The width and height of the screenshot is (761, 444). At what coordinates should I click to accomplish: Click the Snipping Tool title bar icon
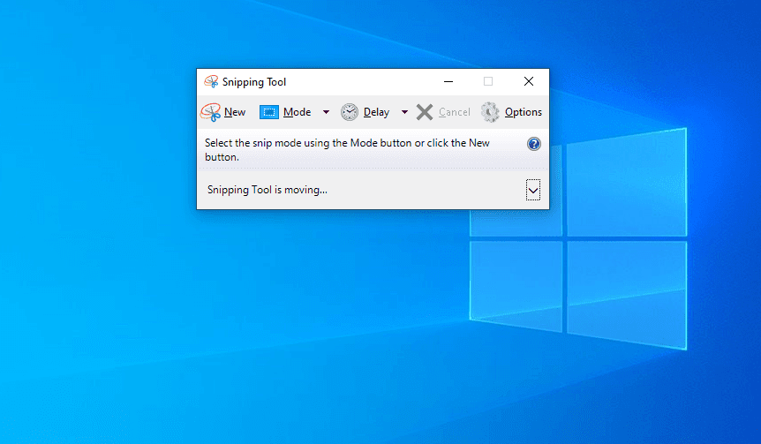click(211, 81)
